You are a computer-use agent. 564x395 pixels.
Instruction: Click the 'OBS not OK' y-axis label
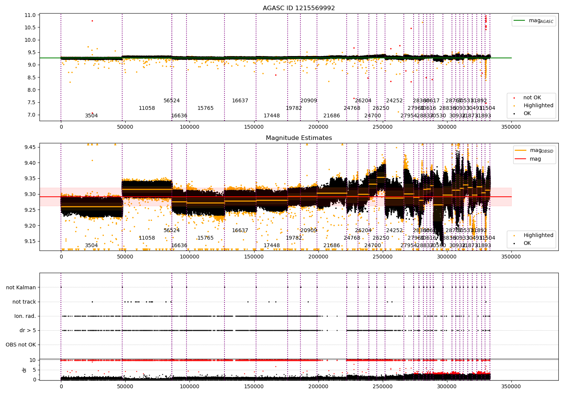point(21,345)
